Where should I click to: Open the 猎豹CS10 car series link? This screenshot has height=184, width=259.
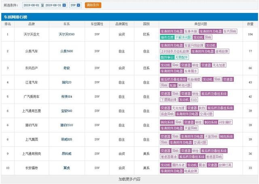[x=66, y=125]
